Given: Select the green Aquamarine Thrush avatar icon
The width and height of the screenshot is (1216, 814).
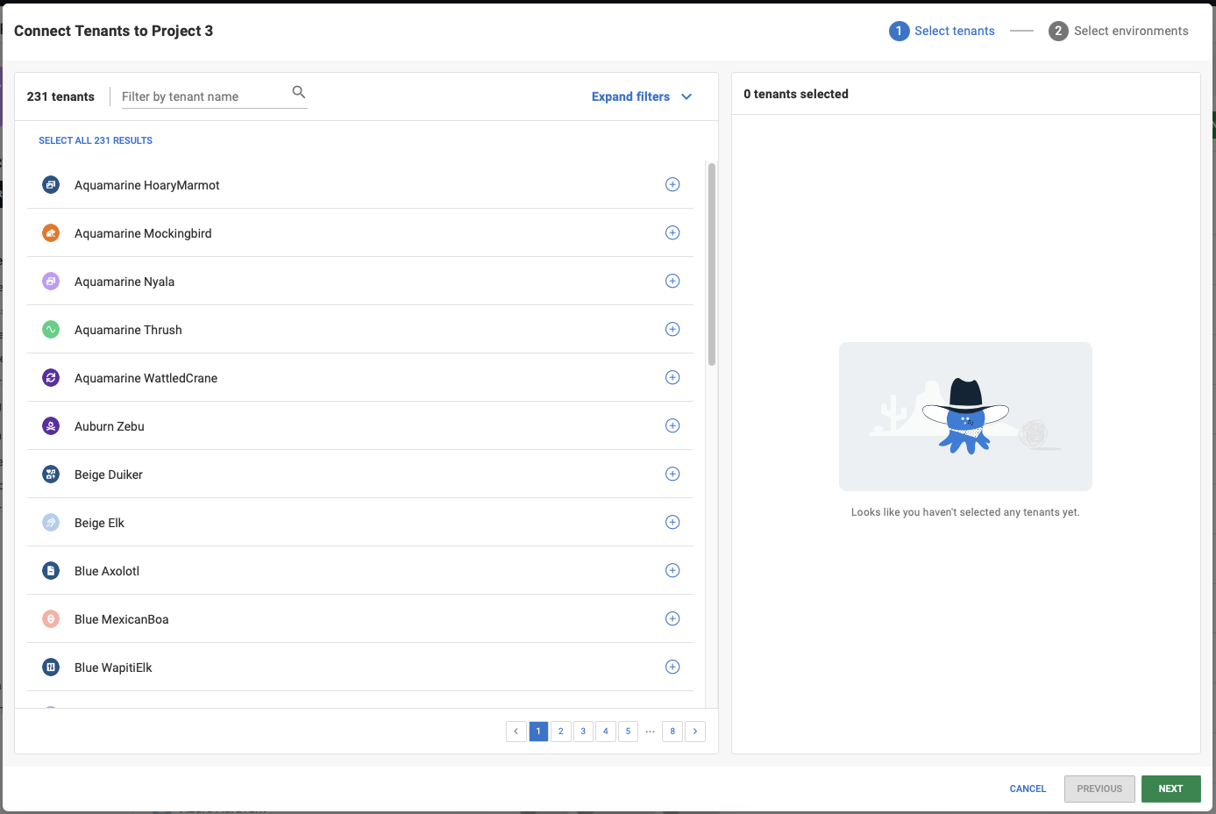Looking at the screenshot, I should pyautogui.click(x=50, y=329).
